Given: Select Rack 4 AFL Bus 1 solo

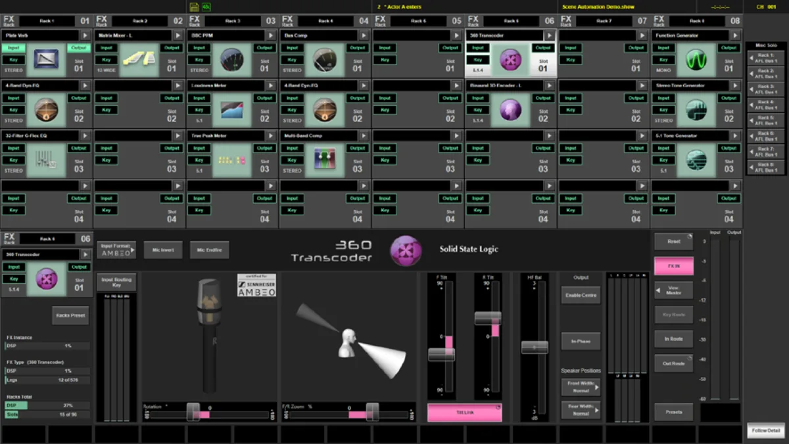Looking at the screenshot, I should pyautogui.click(x=766, y=105).
